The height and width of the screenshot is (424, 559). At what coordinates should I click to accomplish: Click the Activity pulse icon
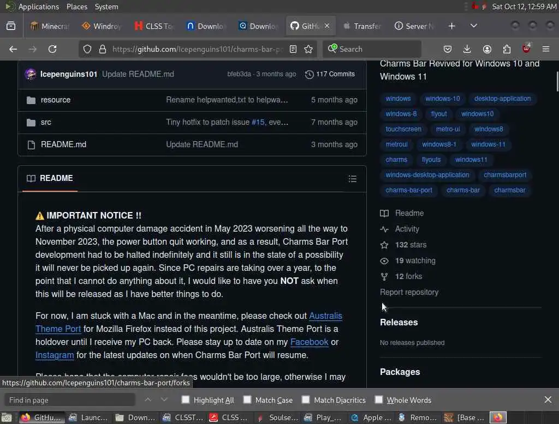point(384,229)
